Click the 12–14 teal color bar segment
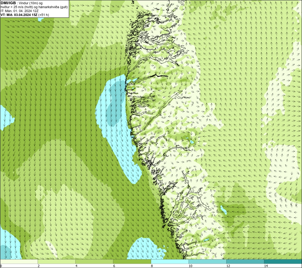 (x=245, y=262)
